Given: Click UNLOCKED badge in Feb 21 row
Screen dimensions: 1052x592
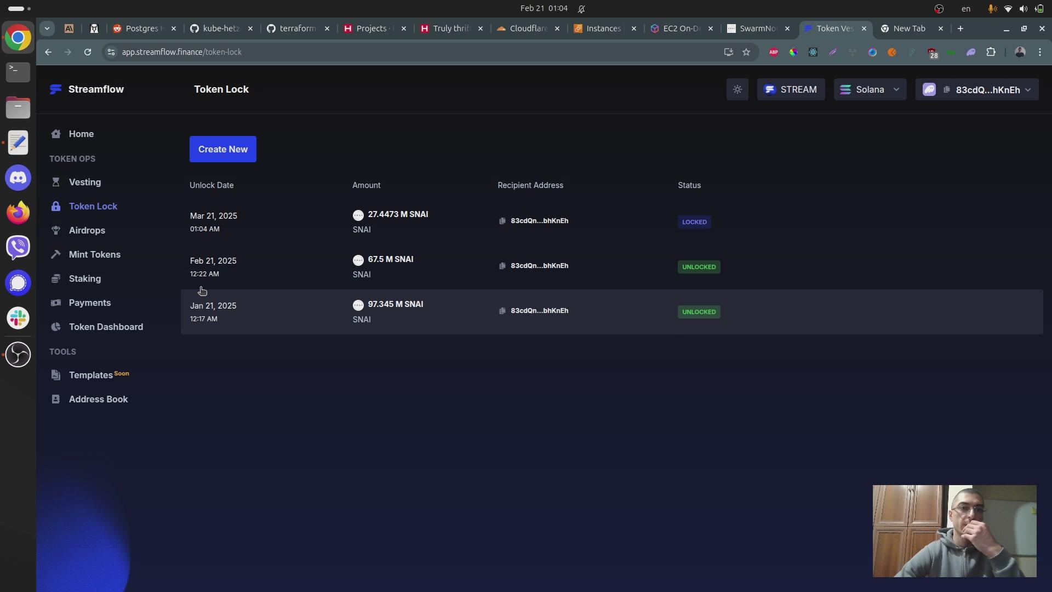Looking at the screenshot, I should (x=699, y=267).
